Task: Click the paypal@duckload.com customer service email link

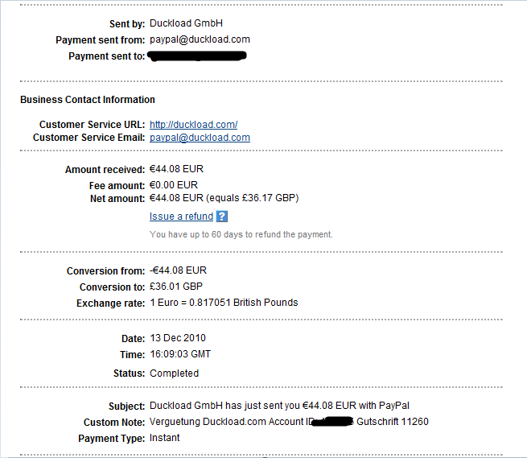Action: pyautogui.click(x=200, y=138)
